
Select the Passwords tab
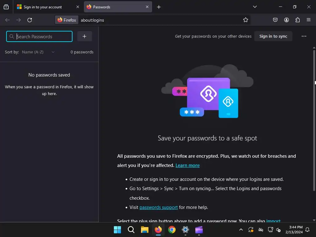click(x=118, y=7)
